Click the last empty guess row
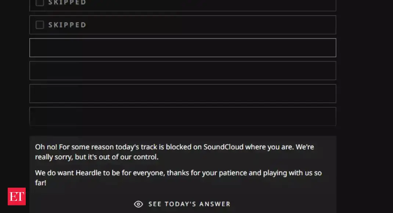The height and width of the screenshot is (213, 393). pos(183,116)
